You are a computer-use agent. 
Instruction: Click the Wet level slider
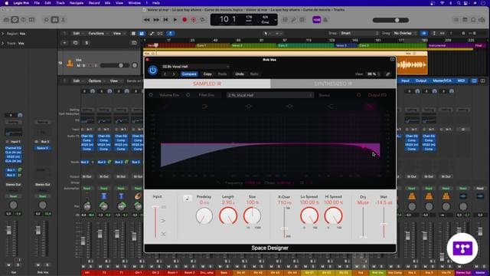point(384,224)
